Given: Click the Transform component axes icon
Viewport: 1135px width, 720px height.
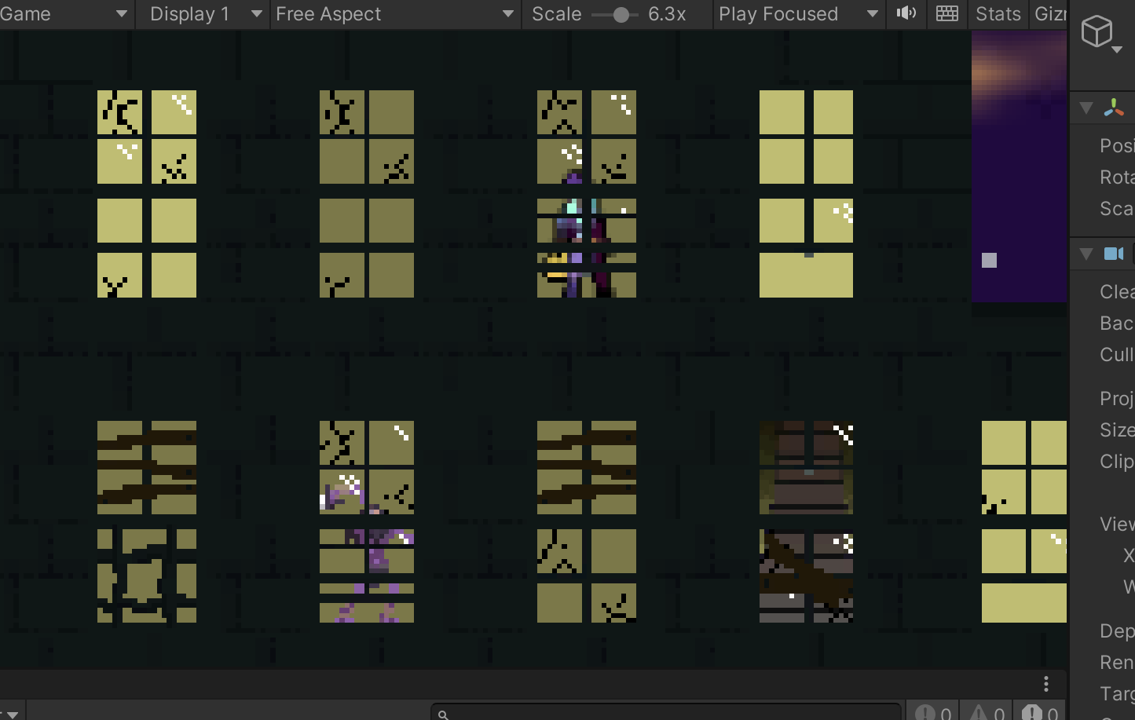Looking at the screenshot, I should point(1114,108).
